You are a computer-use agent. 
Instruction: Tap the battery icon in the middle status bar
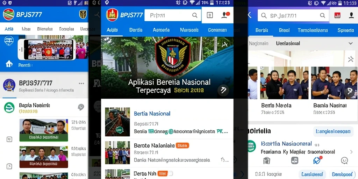[x=212, y=2]
